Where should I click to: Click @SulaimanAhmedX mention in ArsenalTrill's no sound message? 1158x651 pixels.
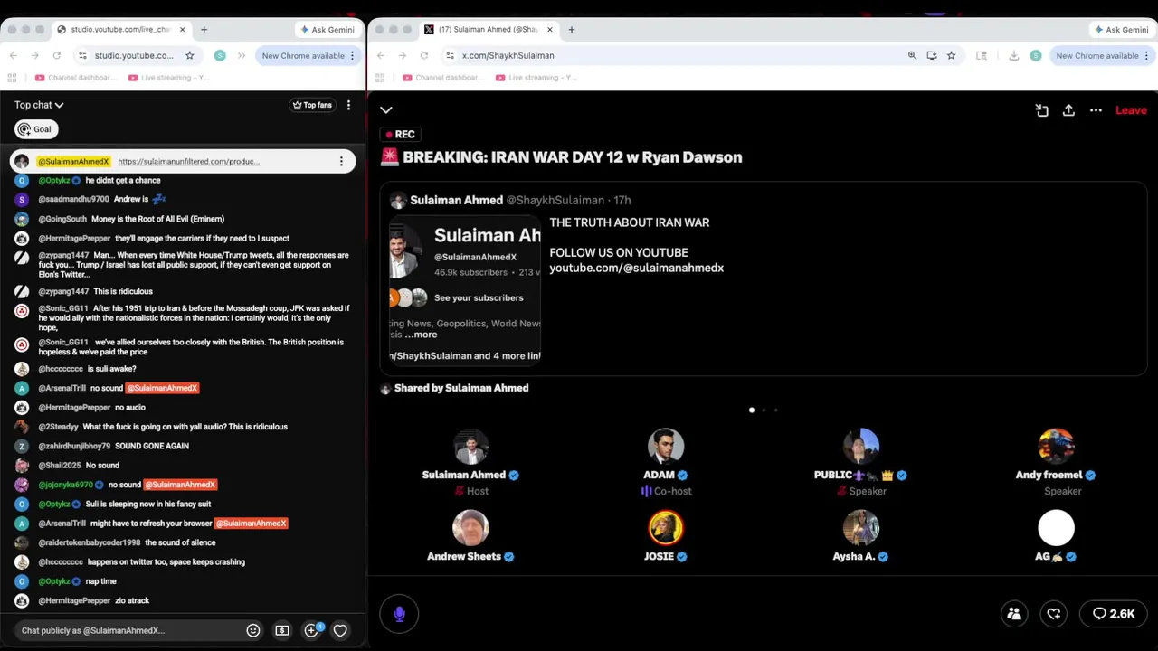click(x=162, y=388)
